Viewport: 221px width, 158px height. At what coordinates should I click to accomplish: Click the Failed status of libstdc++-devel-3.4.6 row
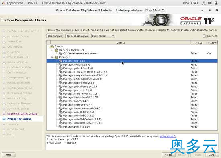pos(194,108)
